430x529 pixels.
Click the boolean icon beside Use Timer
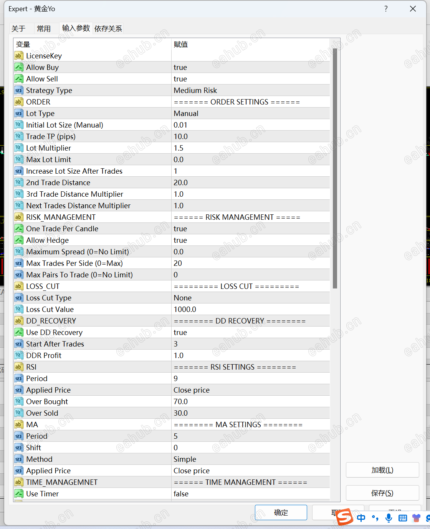pyautogui.click(x=19, y=494)
